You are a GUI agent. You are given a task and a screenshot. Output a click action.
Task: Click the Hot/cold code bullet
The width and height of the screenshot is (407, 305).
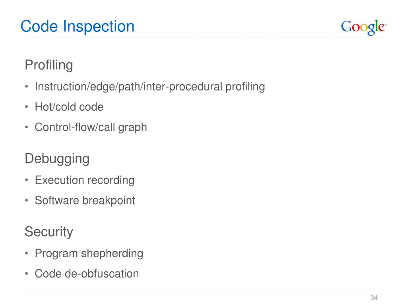point(69,107)
